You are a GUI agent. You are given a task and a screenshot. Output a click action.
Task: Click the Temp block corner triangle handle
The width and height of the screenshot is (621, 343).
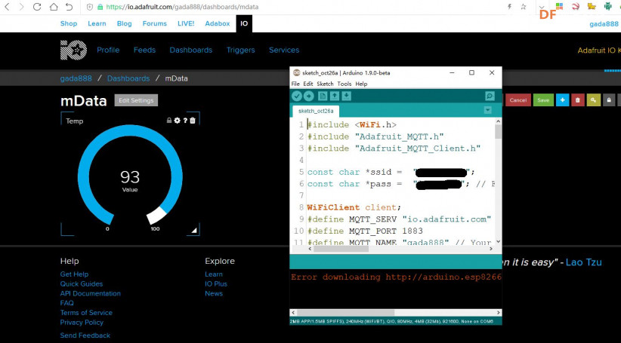[x=194, y=231]
